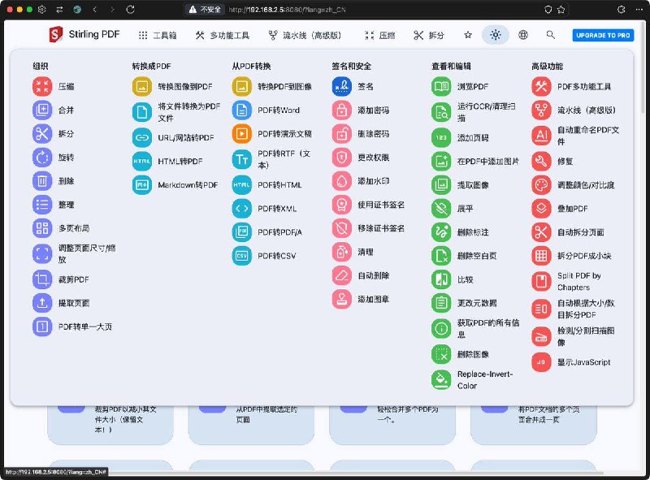The height and width of the screenshot is (480, 650).
Task: Click the search magnifier in navbar
Action: (x=551, y=35)
